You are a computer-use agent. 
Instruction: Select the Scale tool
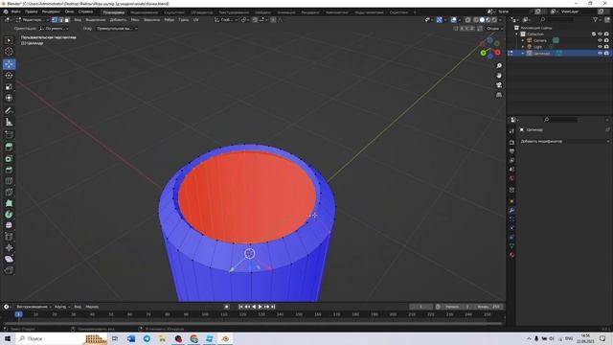(x=9, y=87)
